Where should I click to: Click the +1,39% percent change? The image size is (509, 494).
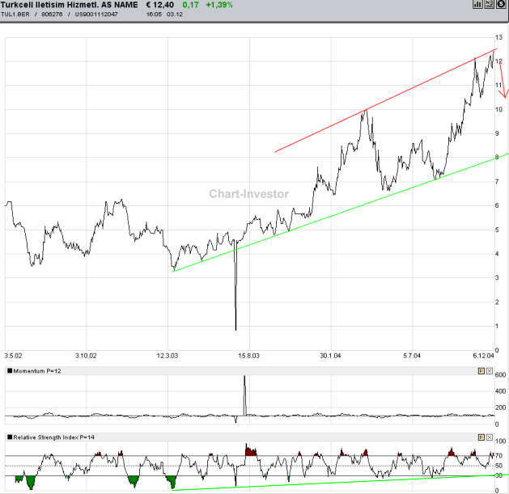tap(219, 5)
